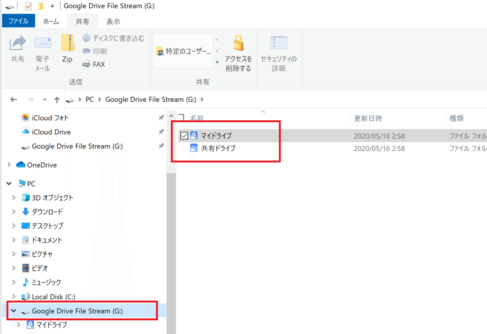Expand the ダウンロード node

pyautogui.click(x=14, y=211)
